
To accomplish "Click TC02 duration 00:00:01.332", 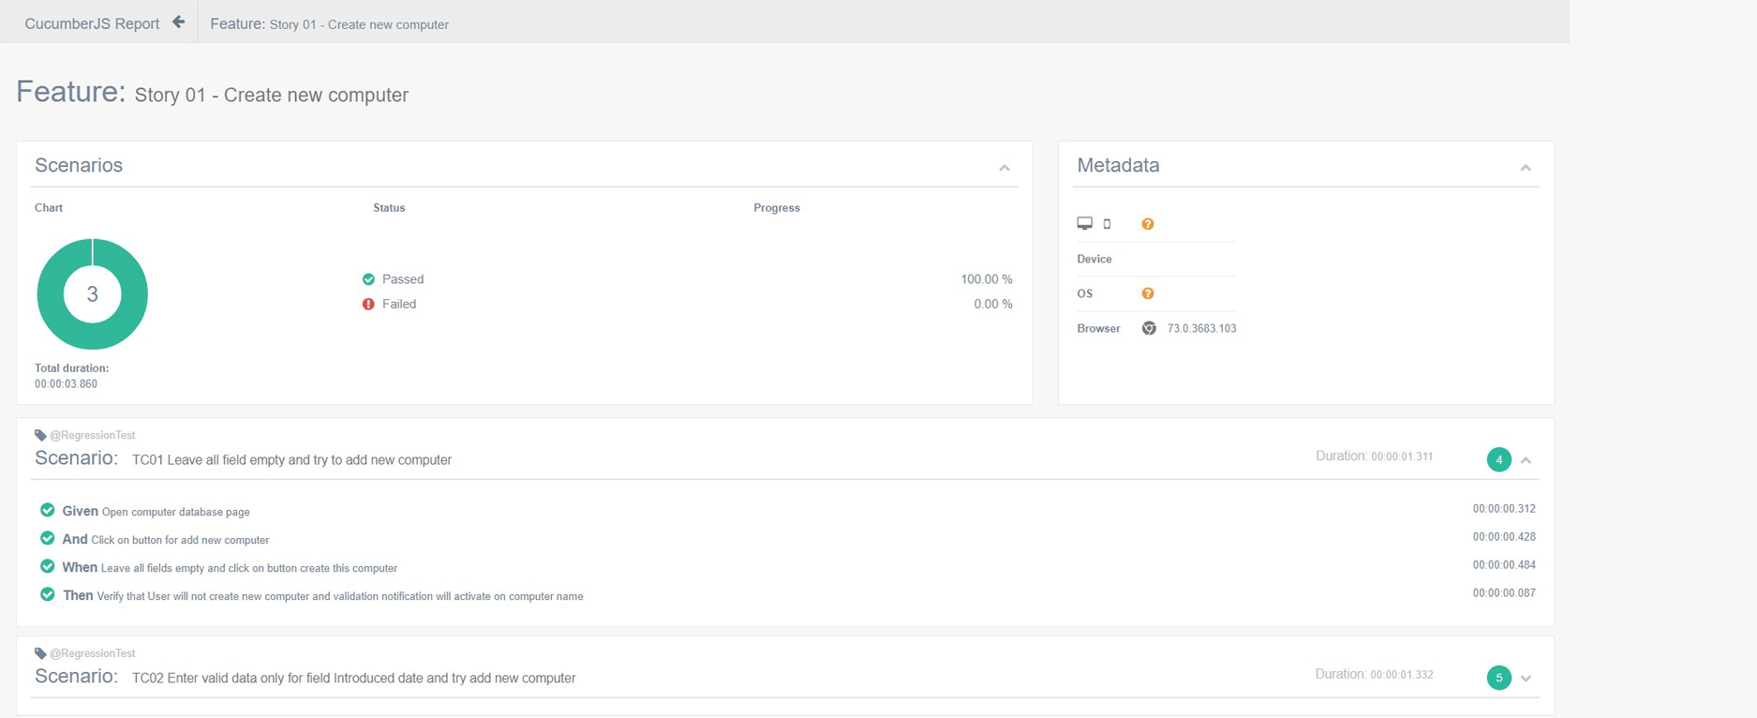I will pos(1402,675).
